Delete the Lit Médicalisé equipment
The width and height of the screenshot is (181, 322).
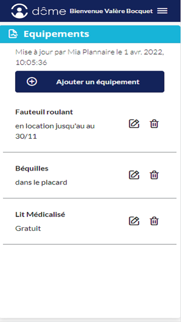pyautogui.click(x=154, y=221)
